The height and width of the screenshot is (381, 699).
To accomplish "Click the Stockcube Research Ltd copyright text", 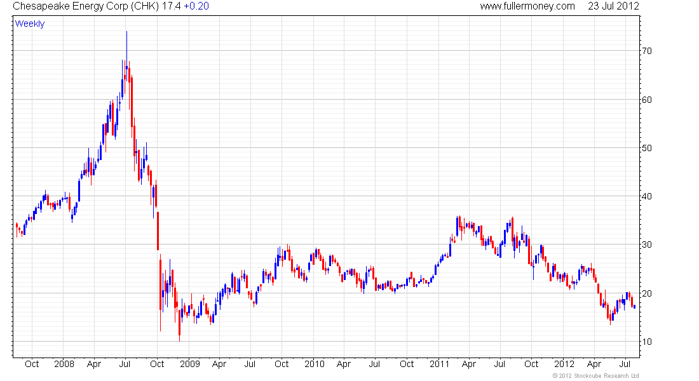I will tap(595, 376).
